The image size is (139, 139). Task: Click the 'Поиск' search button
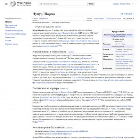[x=91, y=4]
